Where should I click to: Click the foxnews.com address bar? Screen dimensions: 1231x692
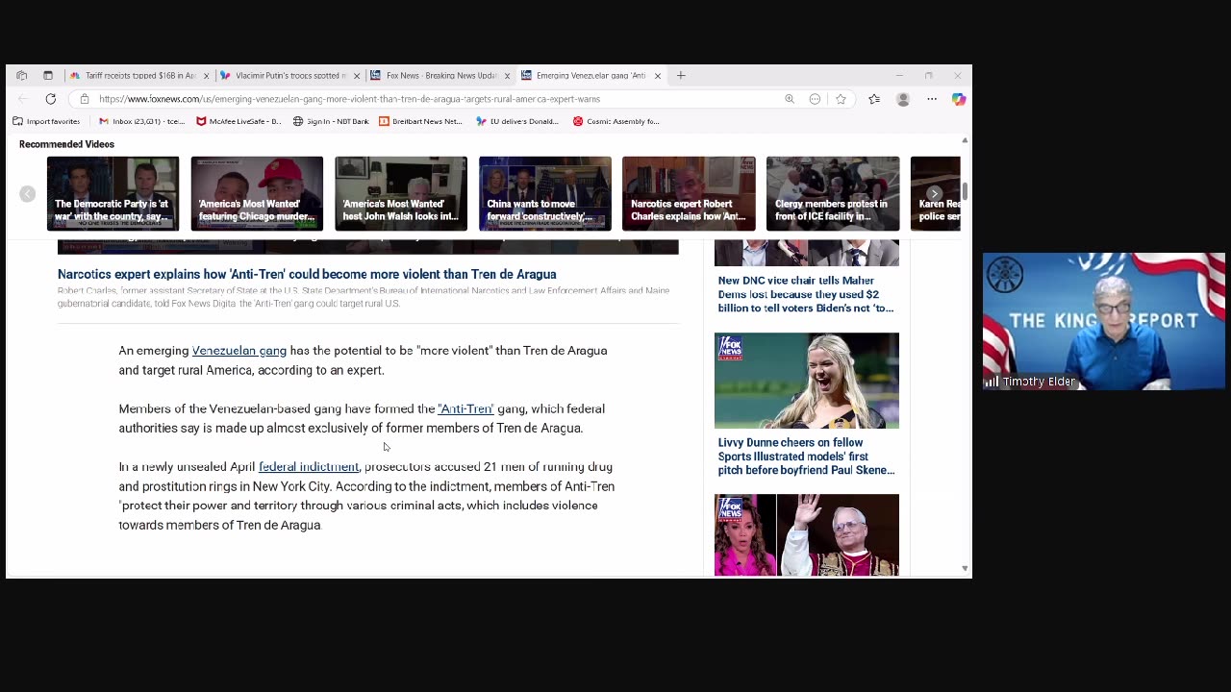pos(433,99)
